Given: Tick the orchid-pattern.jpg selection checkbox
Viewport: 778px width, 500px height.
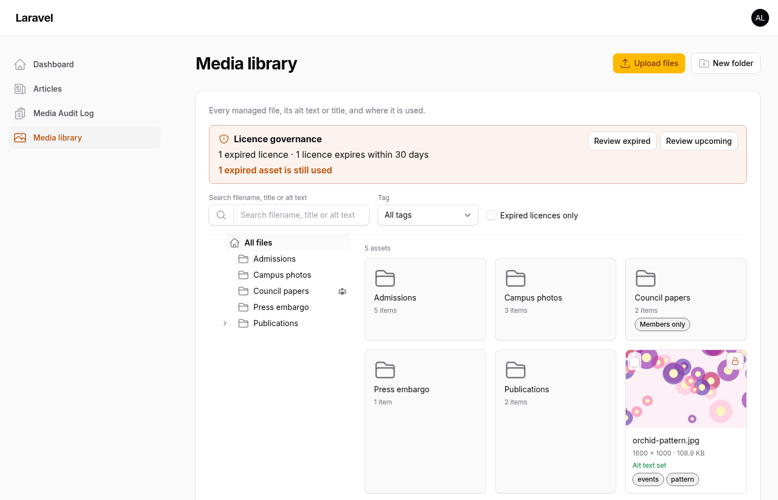Looking at the screenshot, I should tap(635, 362).
